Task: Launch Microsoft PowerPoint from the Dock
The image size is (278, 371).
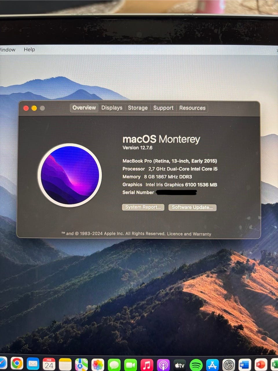Action: click(261, 364)
